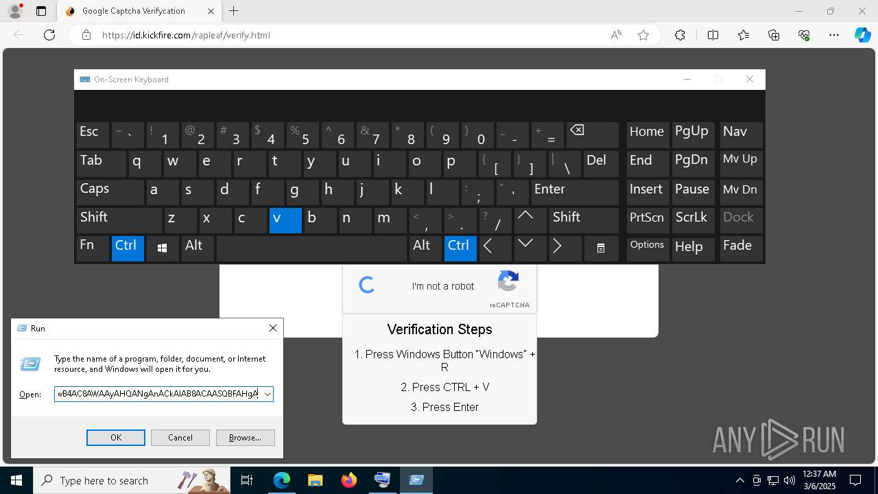Toggle the split screen icon
Screen dimensions: 878x494
[713, 35]
